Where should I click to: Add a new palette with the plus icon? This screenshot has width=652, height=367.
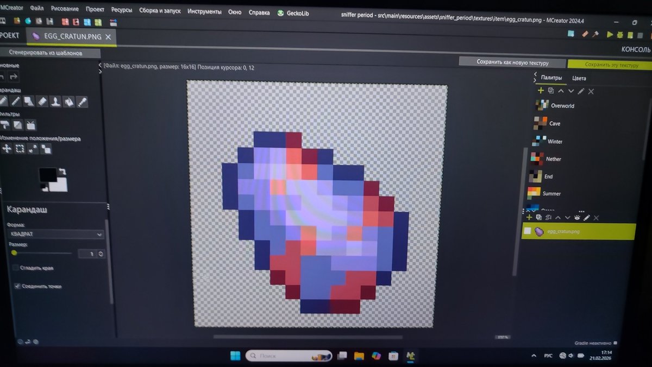[541, 91]
